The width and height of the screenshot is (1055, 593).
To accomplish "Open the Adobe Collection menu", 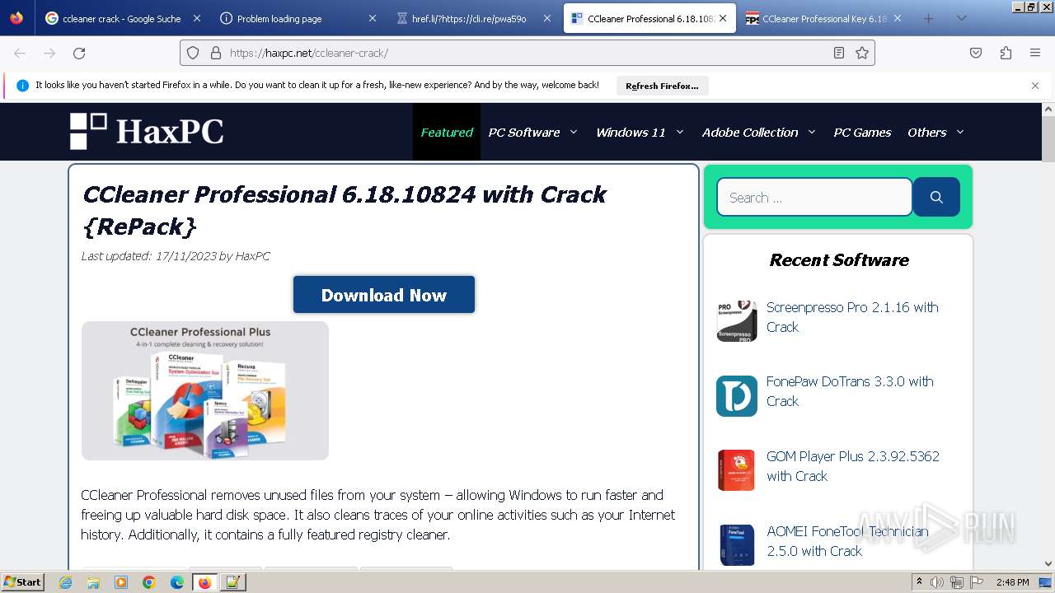I will click(750, 132).
